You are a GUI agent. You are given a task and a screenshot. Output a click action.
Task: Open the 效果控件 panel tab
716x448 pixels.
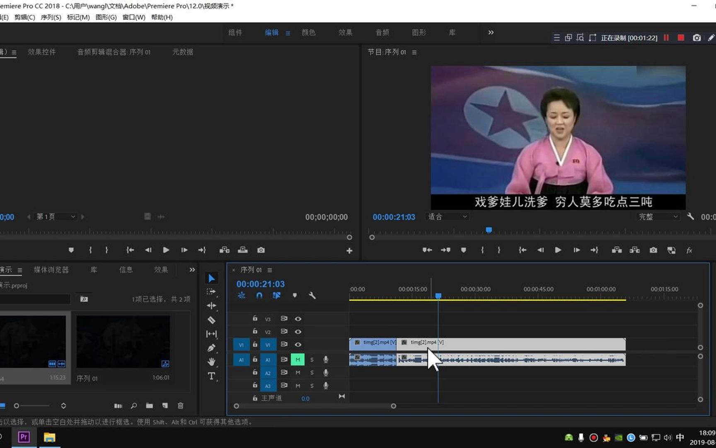42,52
